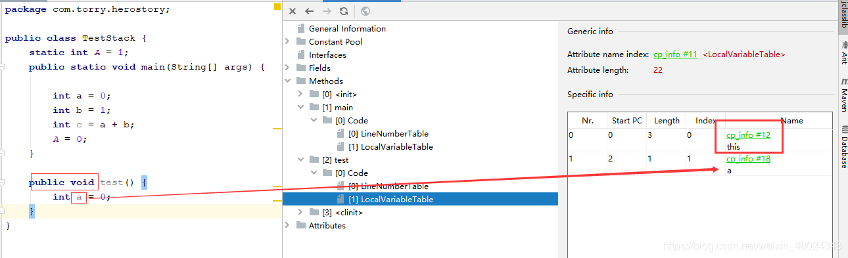Click the <LocalVariableTable> red attribute name text
The height and width of the screenshot is (258, 848).
(x=744, y=54)
